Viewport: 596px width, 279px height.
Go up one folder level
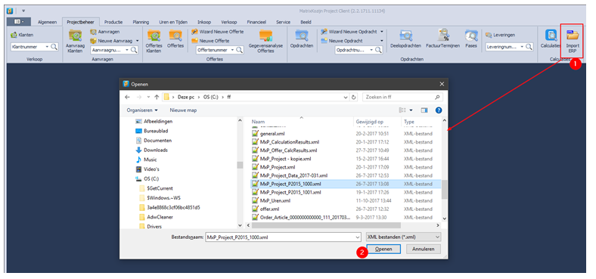click(157, 97)
